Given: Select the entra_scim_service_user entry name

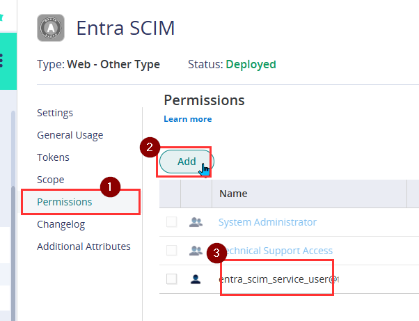Looking at the screenshot, I should pyautogui.click(x=278, y=279).
